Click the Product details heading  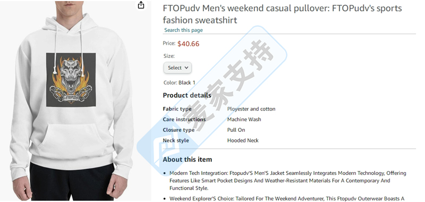[x=187, y=95]
